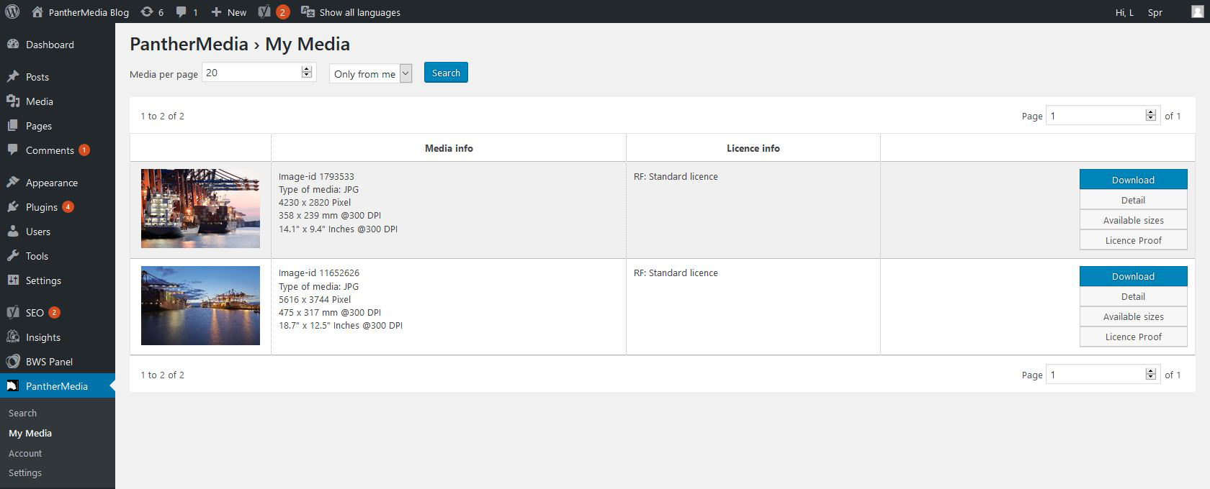Click the PantherMedia panther icon in sidebar
The height and width of the screenshot is (489, 1210).
click(x=12, y=385)
